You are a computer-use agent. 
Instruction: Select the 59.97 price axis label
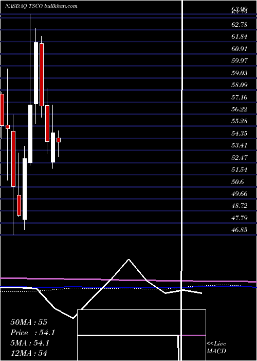240,60
